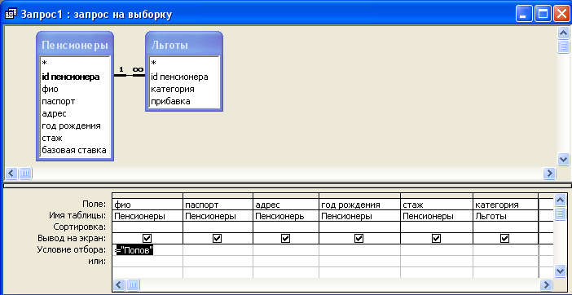
Task: Click the down arrow of the table pane scrollbar
Action: [x=563, y=159]
